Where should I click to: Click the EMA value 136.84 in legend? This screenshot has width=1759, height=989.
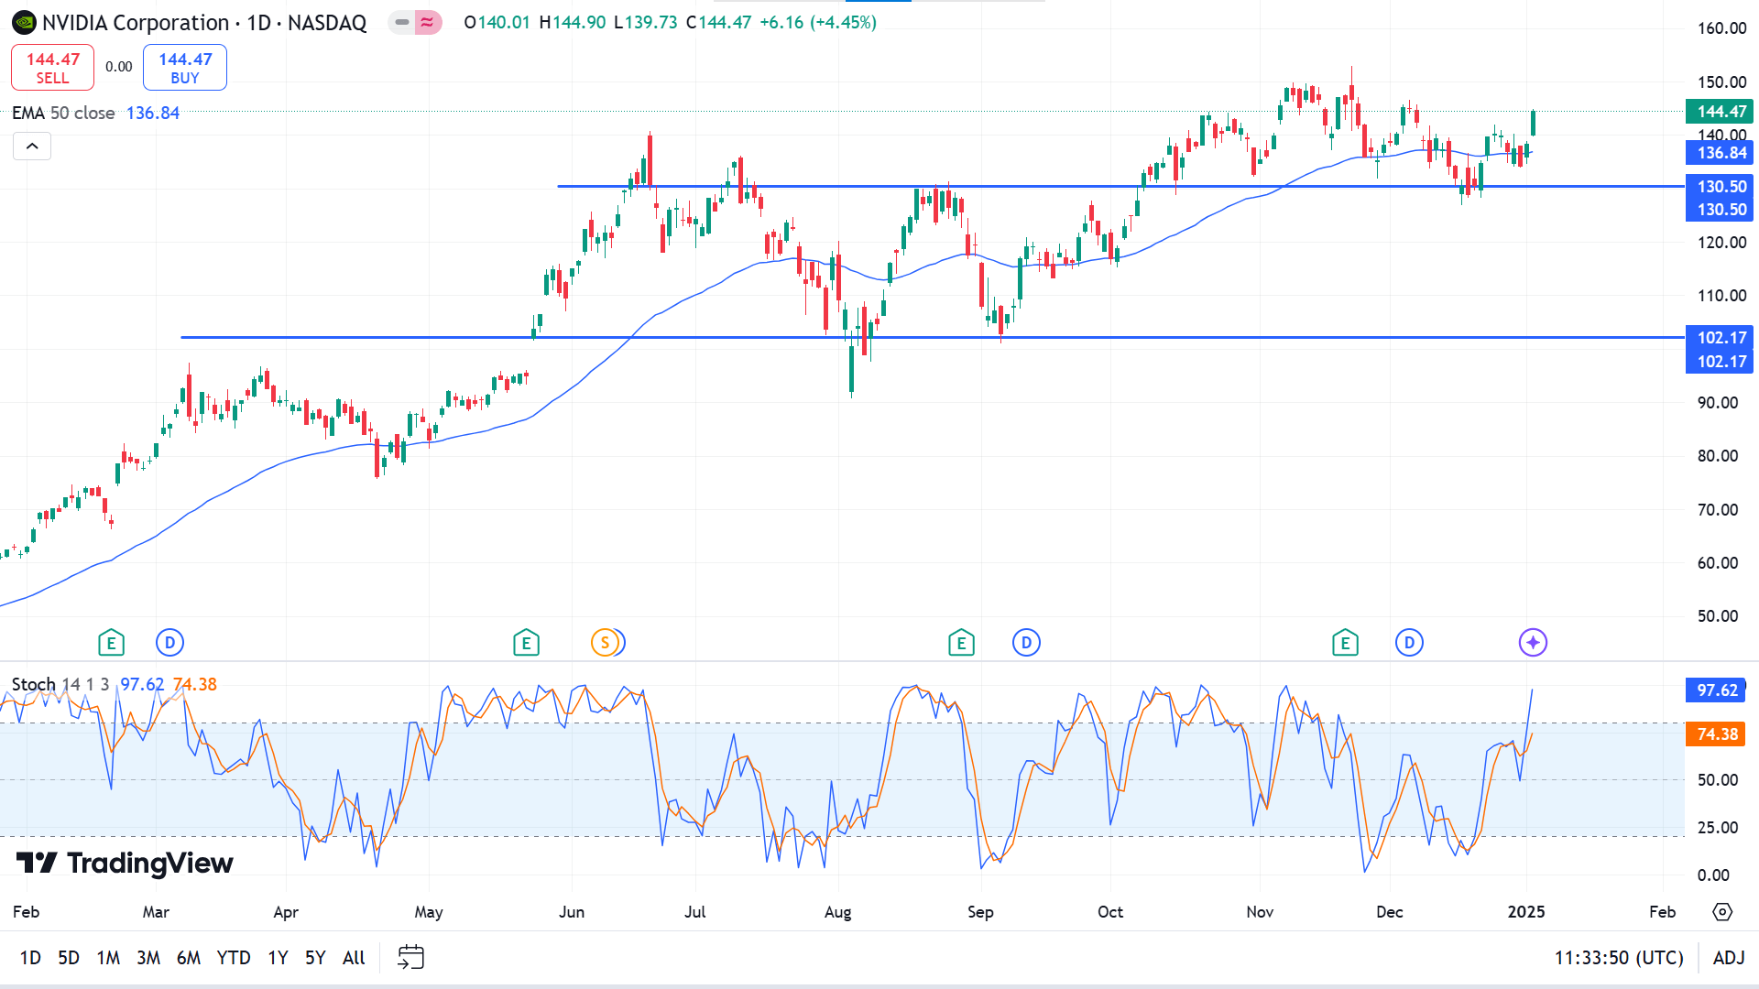coord(153,113)
